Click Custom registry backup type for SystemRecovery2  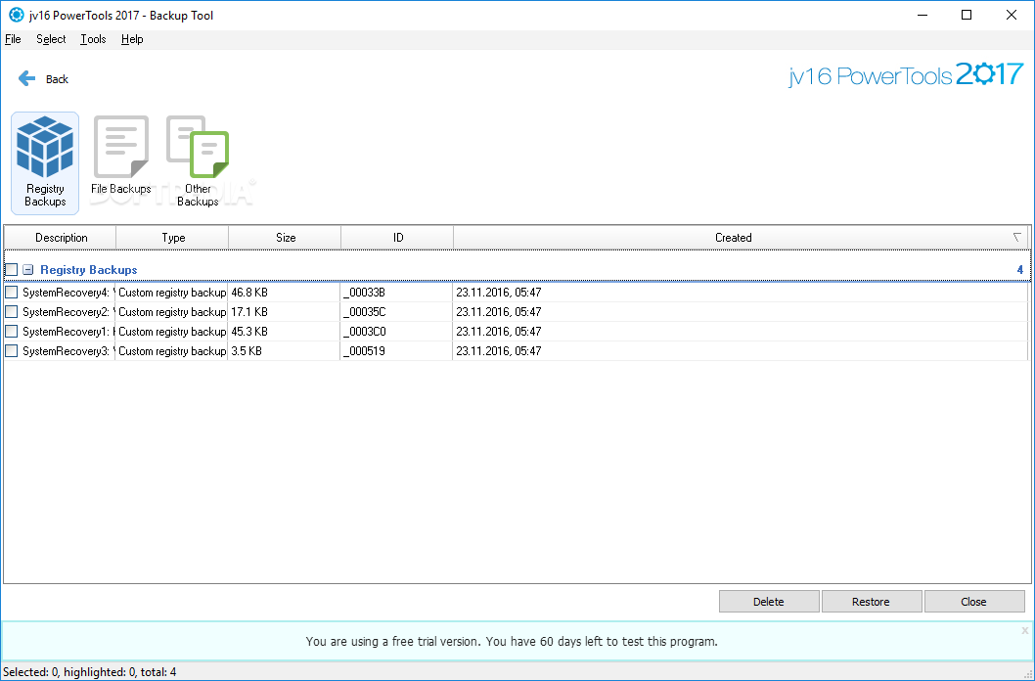coord(171,311)
